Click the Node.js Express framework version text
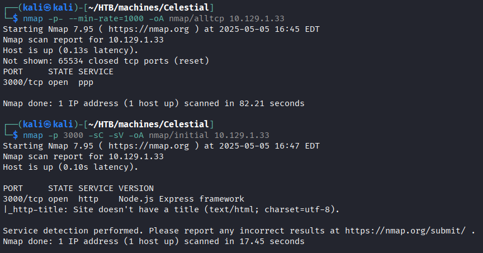 182,199
